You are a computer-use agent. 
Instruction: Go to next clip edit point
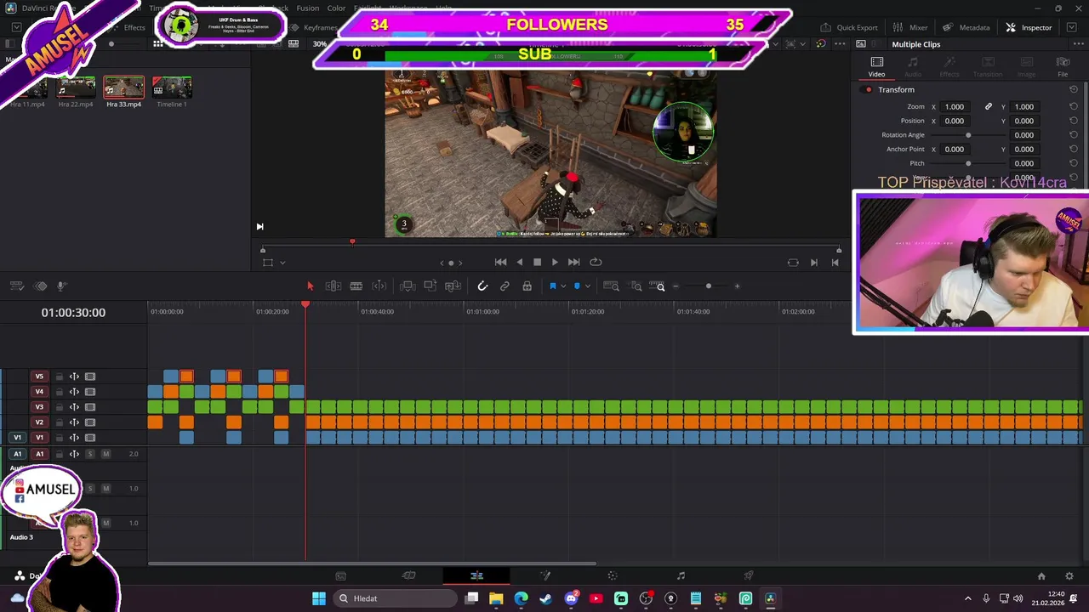tap(814, 263)
